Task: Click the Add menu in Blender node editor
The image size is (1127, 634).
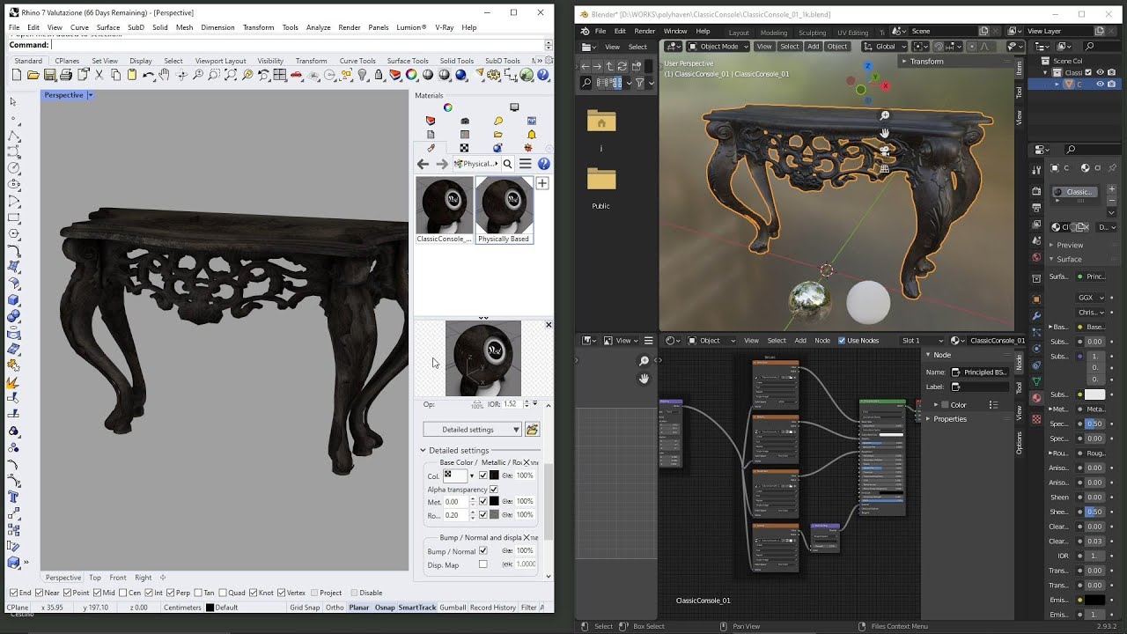Action: click(x=800, y=341)
